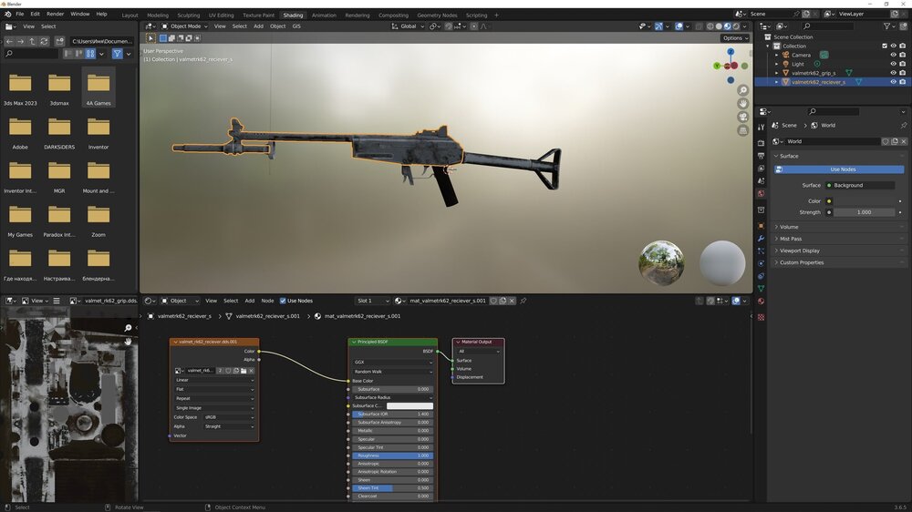Pin the node editor material with pin icon
This screenshot has width=912, height=512.
(523, 301)
